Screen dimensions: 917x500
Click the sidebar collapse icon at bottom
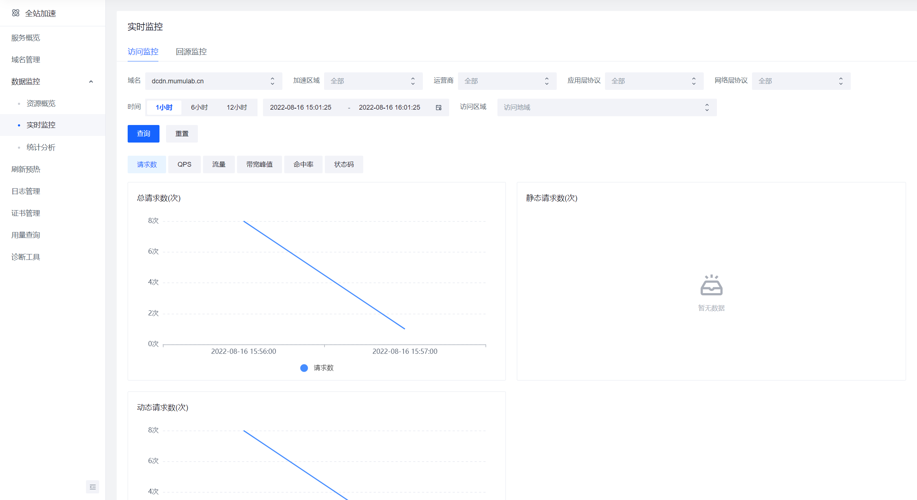93,487
